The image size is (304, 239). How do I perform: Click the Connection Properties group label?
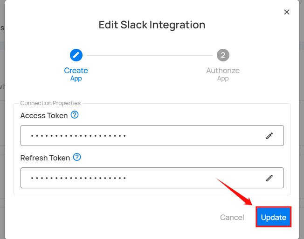click(50, 103)
